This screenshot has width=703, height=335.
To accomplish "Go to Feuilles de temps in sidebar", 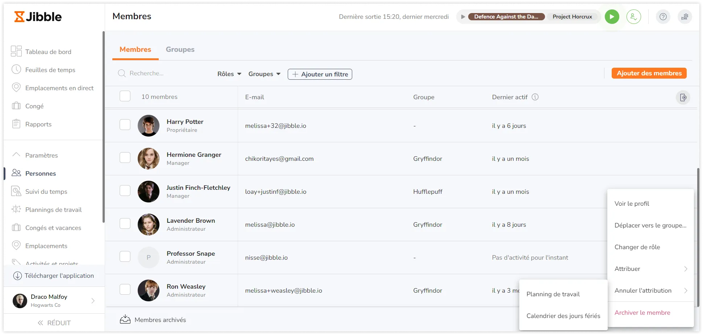I will tap(50, 70).
